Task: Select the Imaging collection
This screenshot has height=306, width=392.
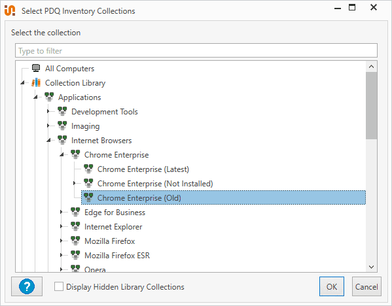Action: (x=86, y=126)
